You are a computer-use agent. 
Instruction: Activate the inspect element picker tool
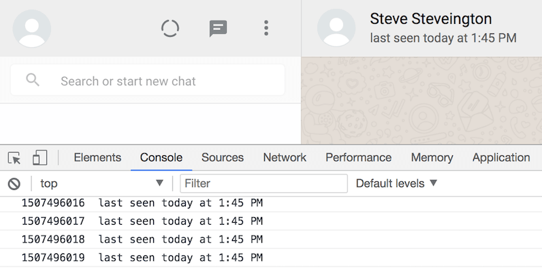click(14, 158)
